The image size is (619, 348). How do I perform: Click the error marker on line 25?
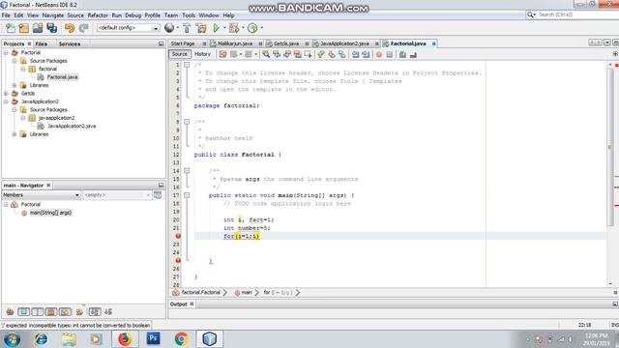(x=178, y=260)
